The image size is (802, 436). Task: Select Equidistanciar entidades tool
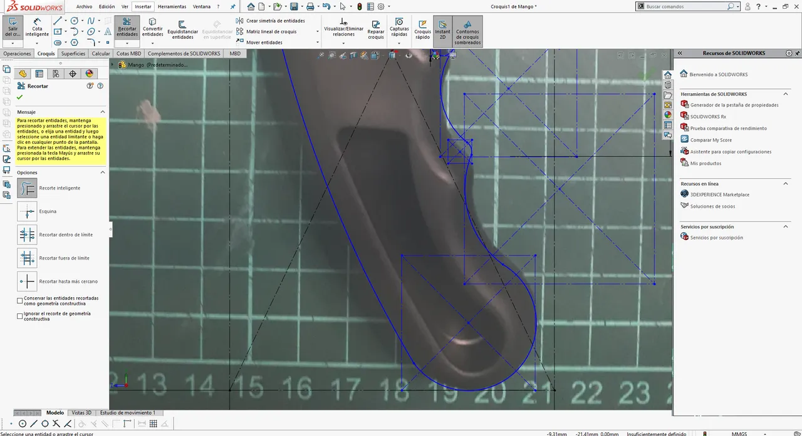[x=182, y=28]
